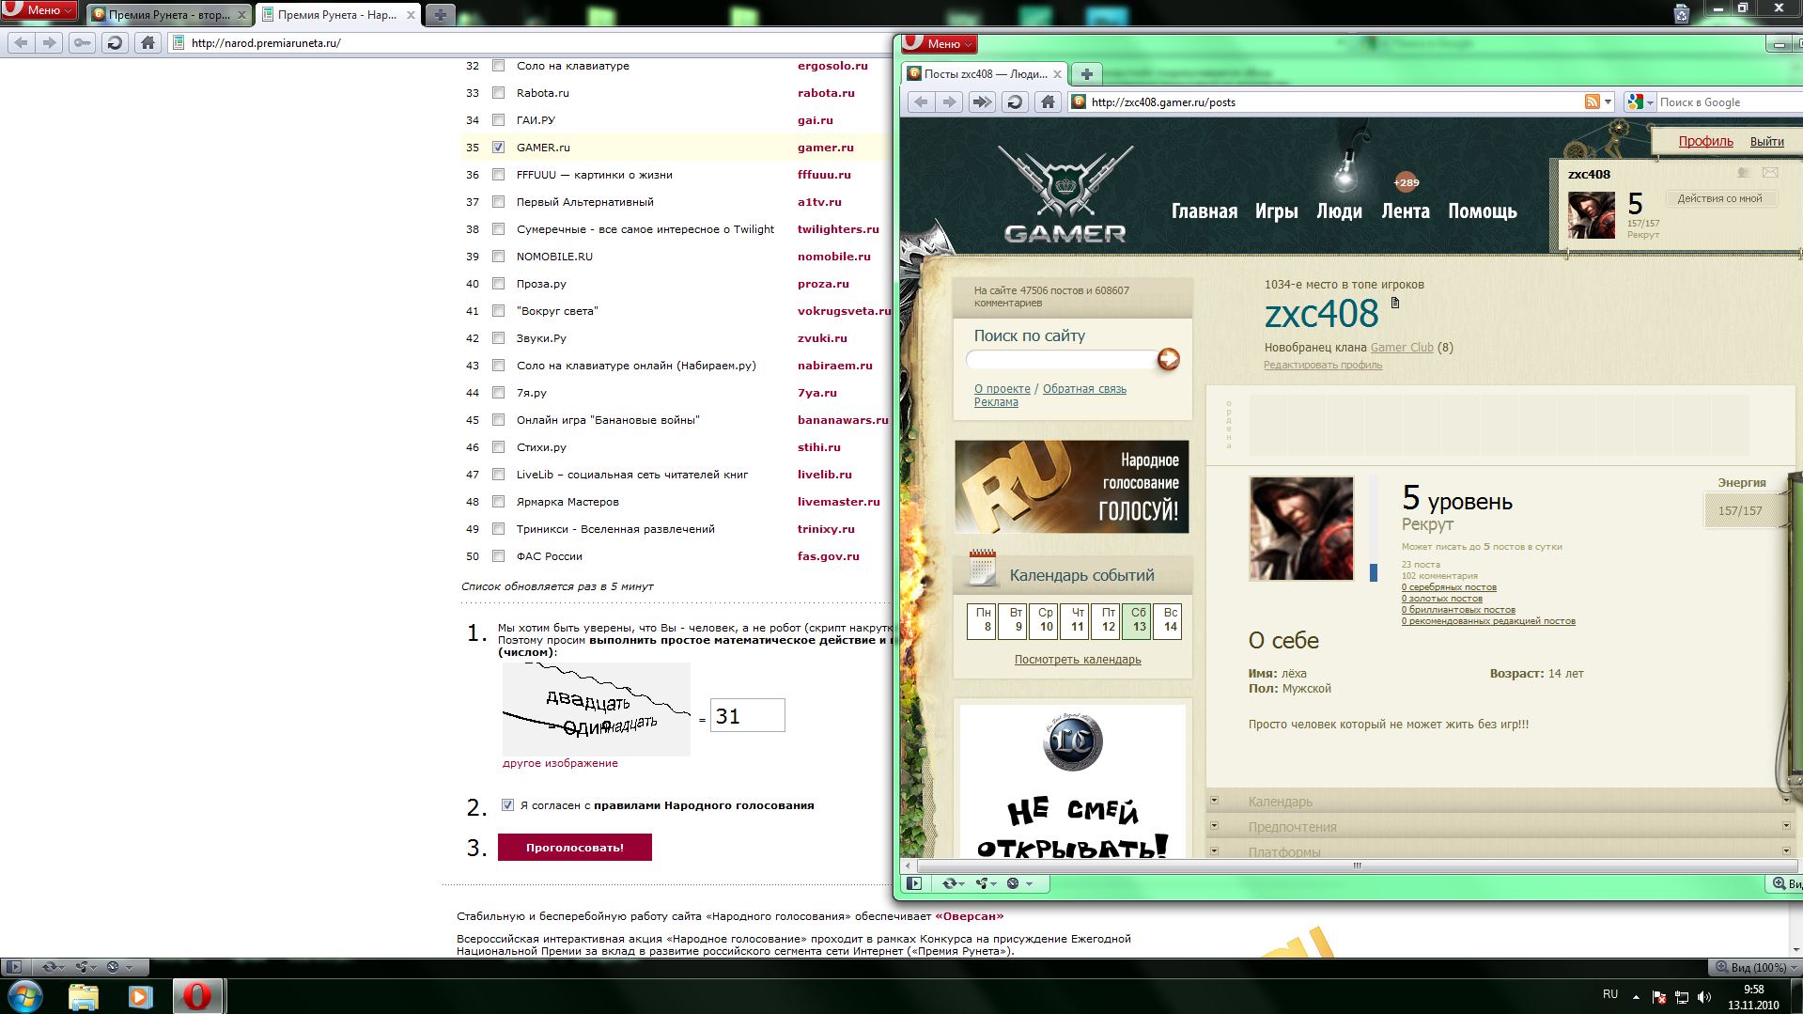1803x1014 pixels.
Task: Check the Проза.ру vote checkbox
Action: click(x=498, y=284)
